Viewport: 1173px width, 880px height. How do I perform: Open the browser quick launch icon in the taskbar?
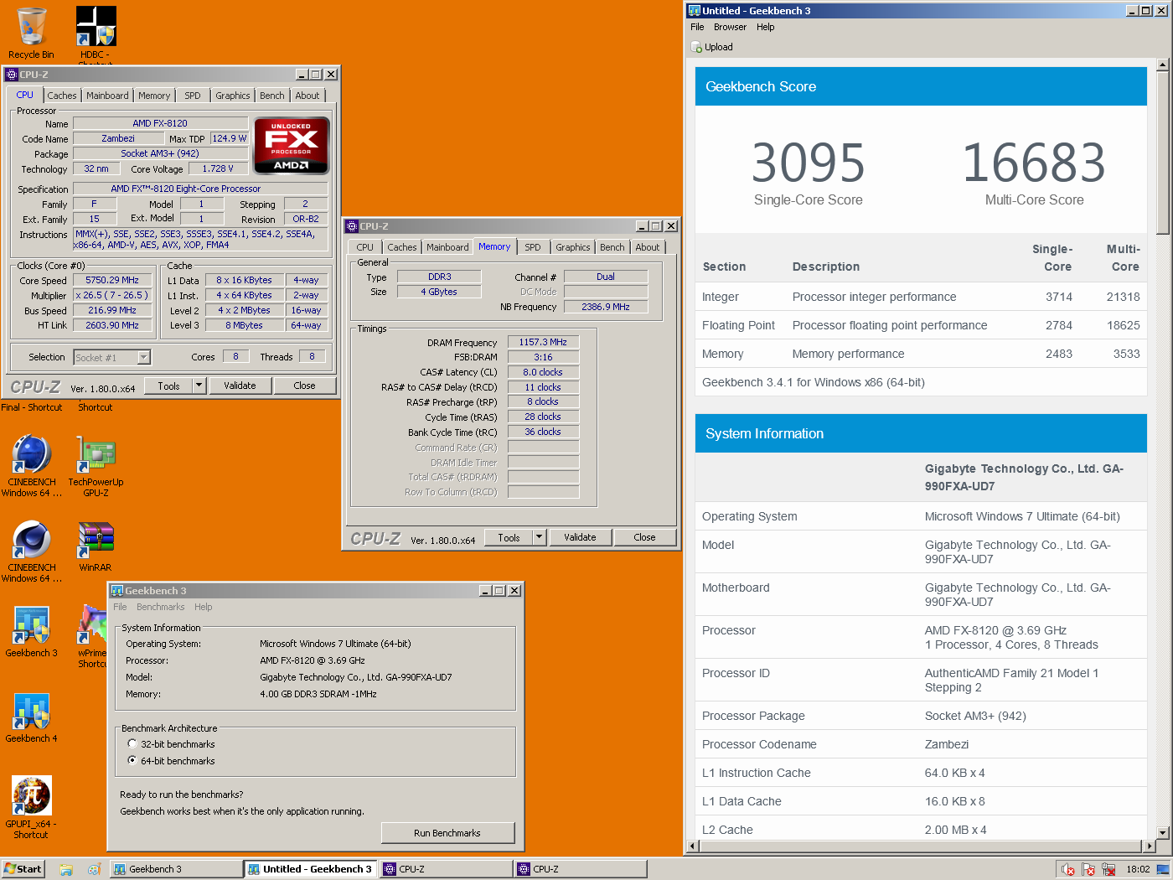click(x=94, y=869)
